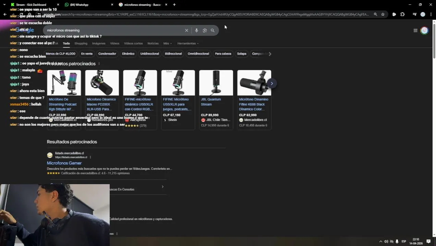436x246 pixels.
Task: Apply the Para cabeza filter chip
Action: point(223,54)
